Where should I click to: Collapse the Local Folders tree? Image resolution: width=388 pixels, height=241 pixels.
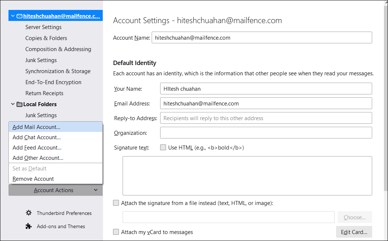[13, 104]
